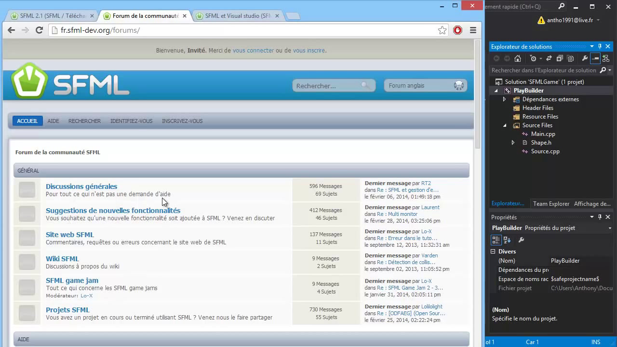Screen dimensions: 617x347
Task: Bookmark the page with the star icon
Action: coord(442,30)
